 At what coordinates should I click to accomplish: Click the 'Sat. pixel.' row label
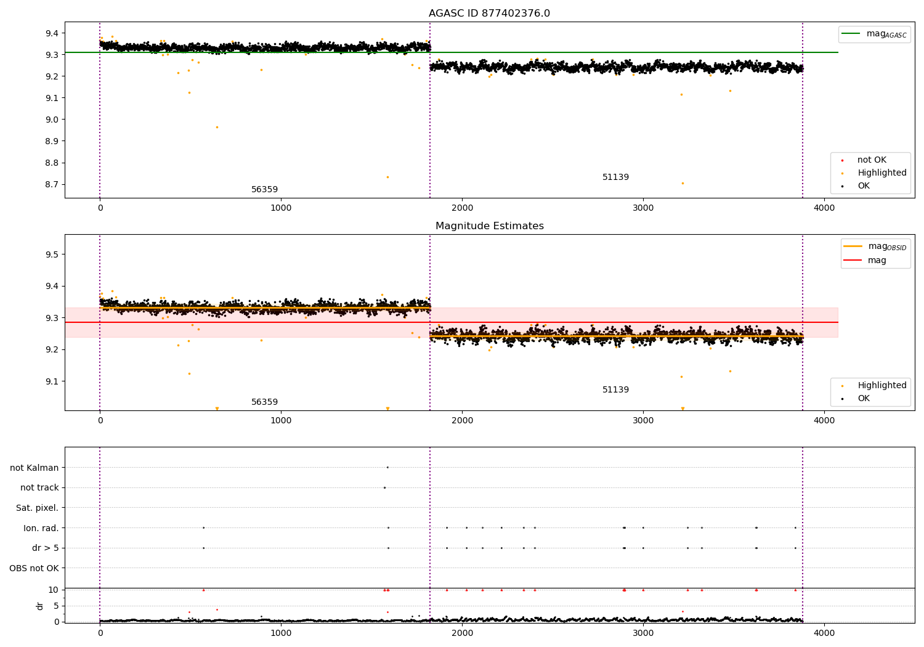[x=38, y=508]
